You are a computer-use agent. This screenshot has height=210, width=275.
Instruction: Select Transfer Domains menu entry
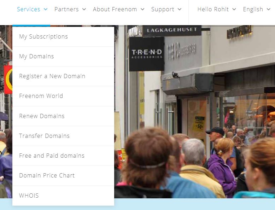(63, 136)
